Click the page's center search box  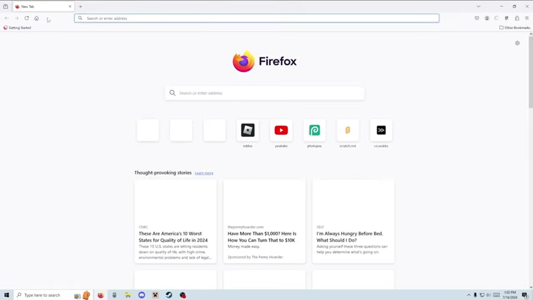point(265,93)
